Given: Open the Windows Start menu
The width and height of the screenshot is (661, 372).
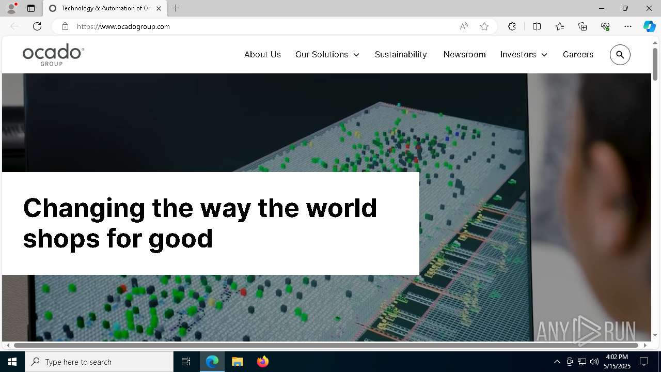Looking at the screenshot, I should point(12,362).
